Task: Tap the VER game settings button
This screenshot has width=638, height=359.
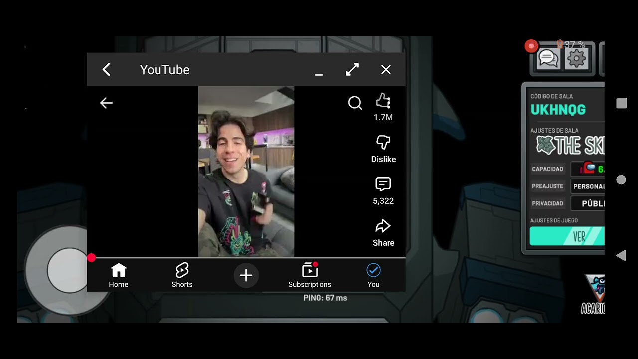Action: point(567,236)
